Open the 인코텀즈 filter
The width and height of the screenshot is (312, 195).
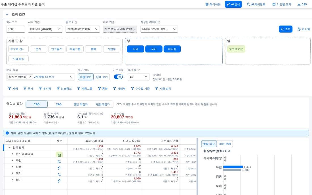tap(64, 89)
